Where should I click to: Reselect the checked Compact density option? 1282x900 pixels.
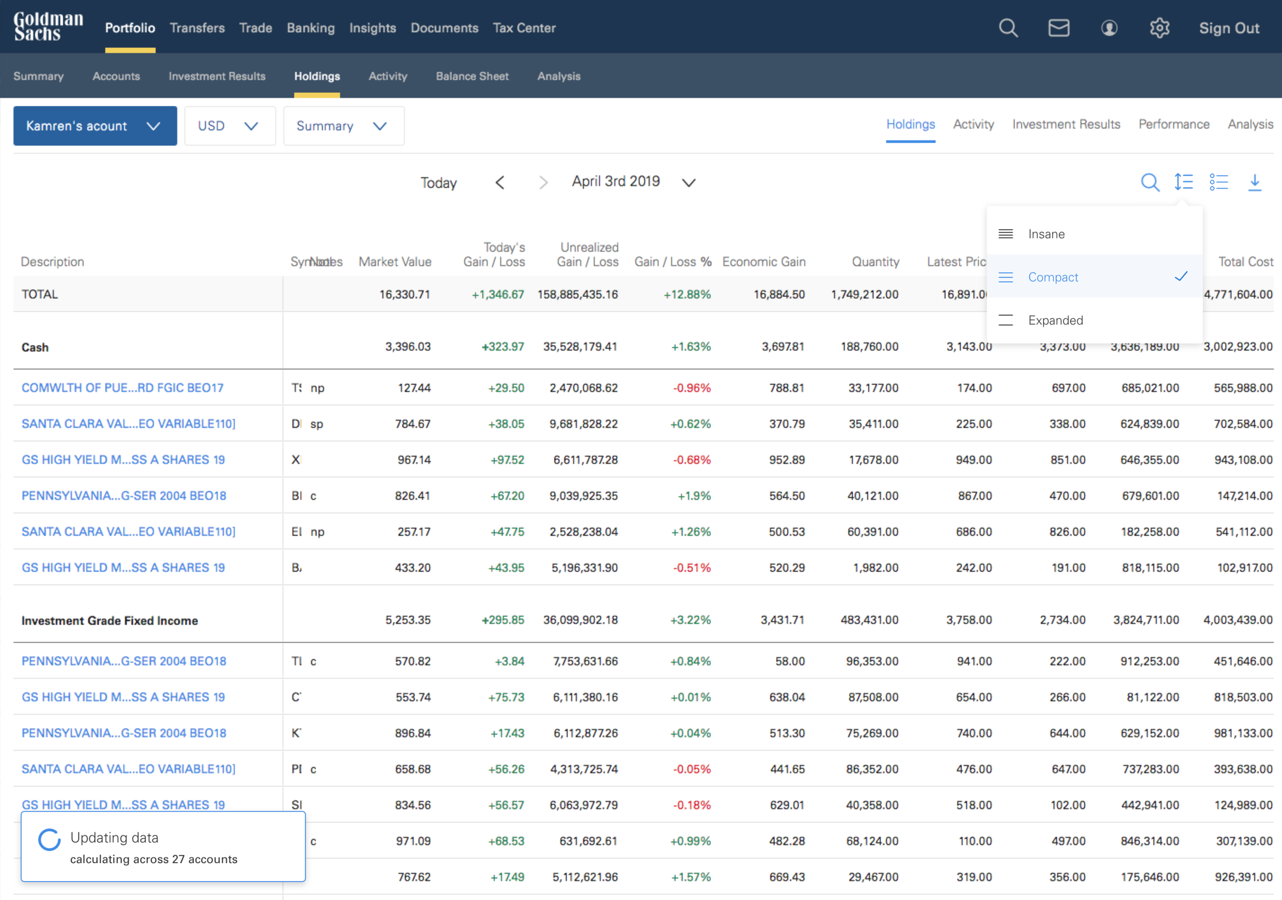[x=1053, y=277]
